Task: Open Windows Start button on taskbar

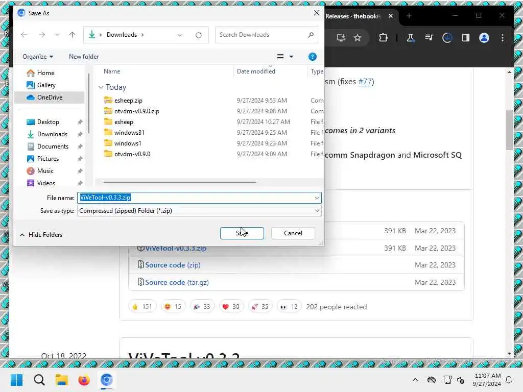Action: (16, 380)
